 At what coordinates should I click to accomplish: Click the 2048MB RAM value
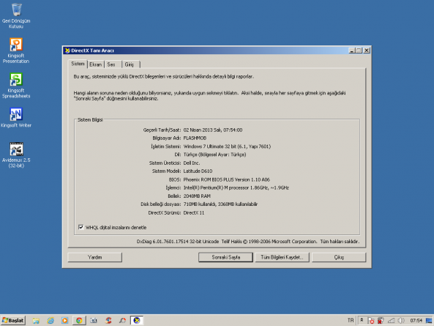coord(197,196)
